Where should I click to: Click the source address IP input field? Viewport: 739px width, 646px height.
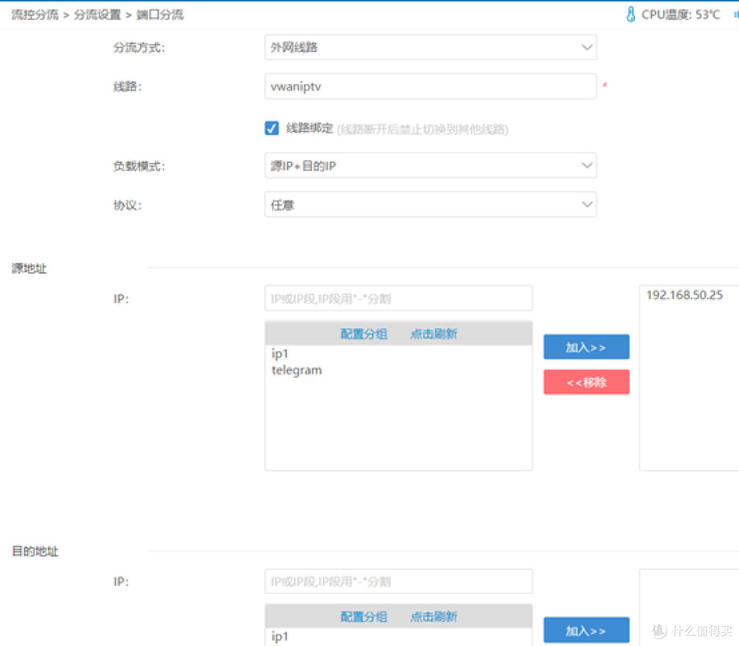[x=398, y=298]
